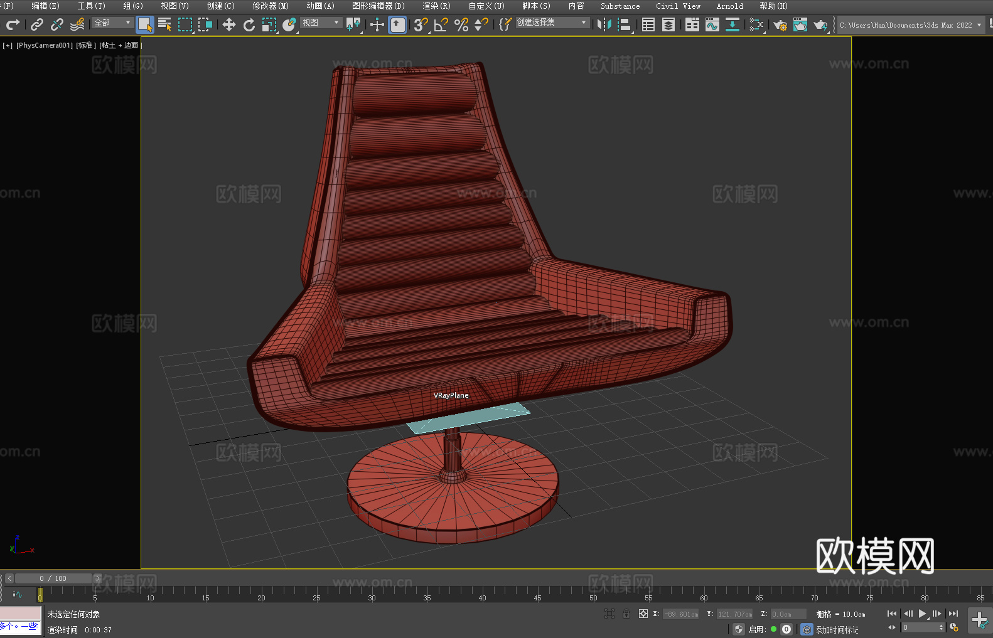Open the 视图(V) menu
This screenshot has height=638, width=993.
coord(174,6)
